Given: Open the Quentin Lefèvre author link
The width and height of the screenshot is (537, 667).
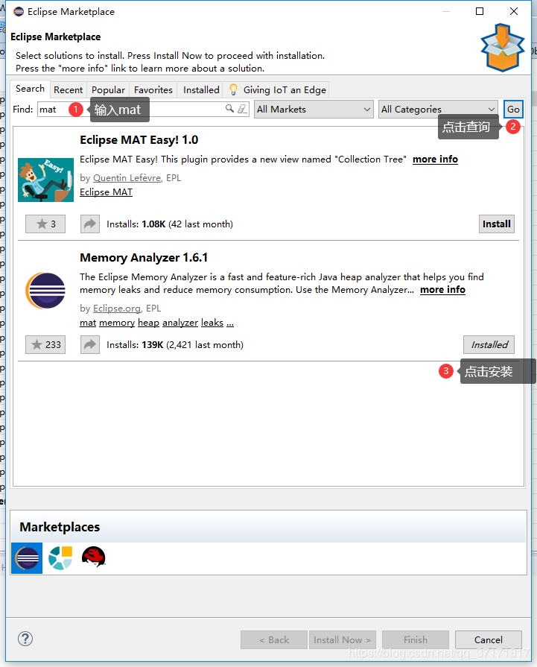Looking at the screenshot, I should coord(127,178).
